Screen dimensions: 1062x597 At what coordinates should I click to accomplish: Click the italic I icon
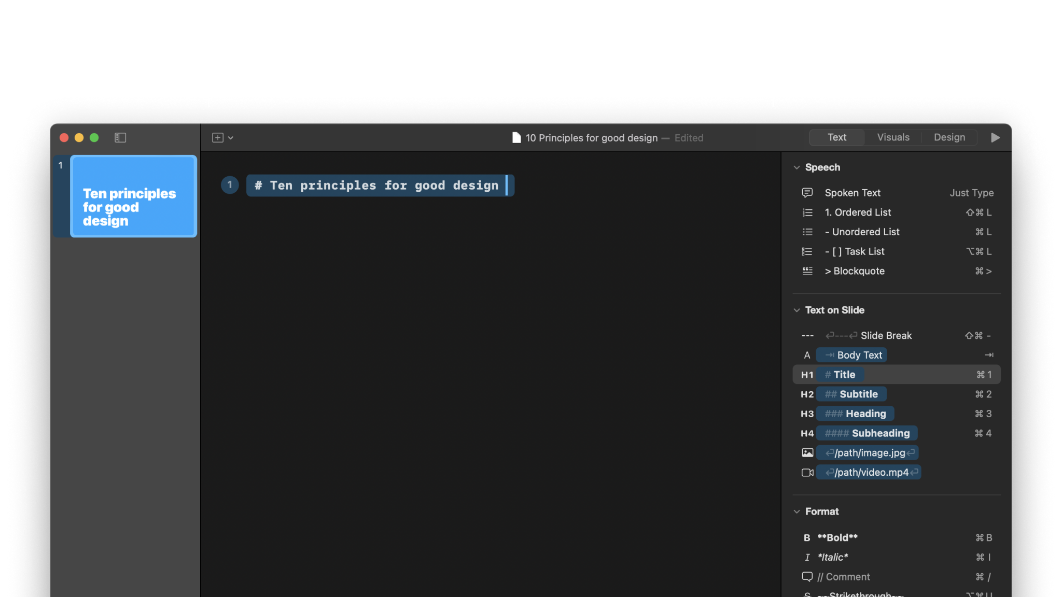807,557
